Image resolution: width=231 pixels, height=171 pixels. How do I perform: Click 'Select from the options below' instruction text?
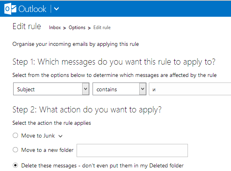[115, 75]
